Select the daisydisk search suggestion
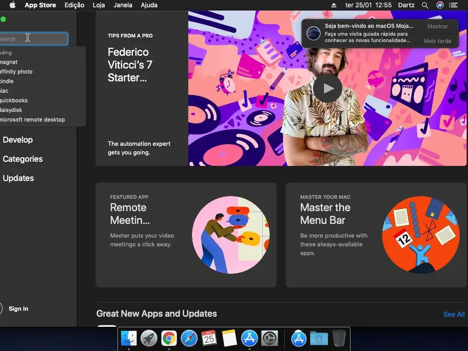Screen dimensions: 468x351 point(42,110)
